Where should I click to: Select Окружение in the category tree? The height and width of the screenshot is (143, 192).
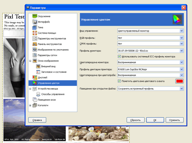pyautogui.click(x=44, y=16)
